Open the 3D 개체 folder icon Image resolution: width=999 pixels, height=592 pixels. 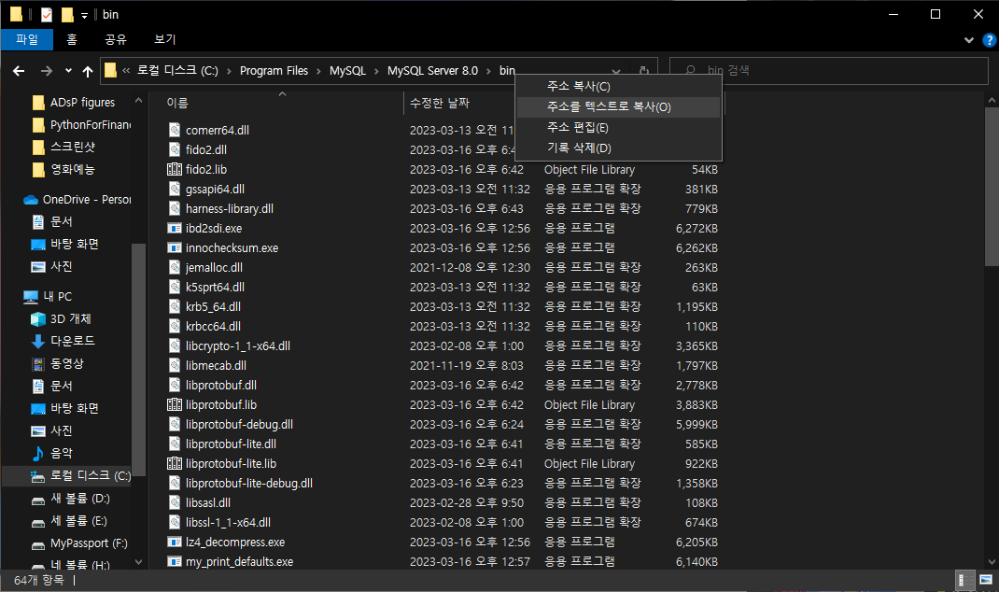click(38, 319)
